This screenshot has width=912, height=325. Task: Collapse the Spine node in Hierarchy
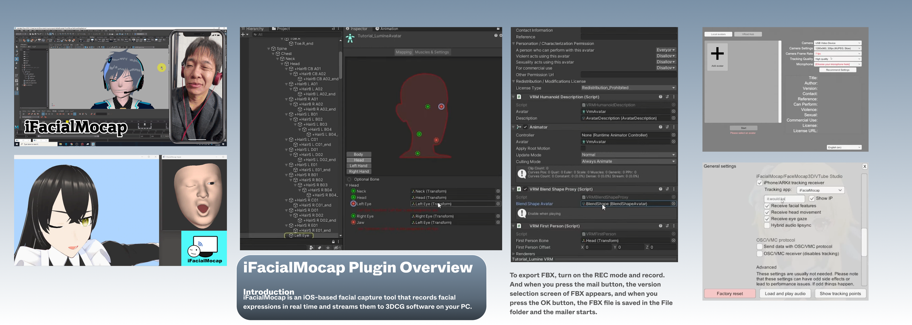tap(269, 48)
